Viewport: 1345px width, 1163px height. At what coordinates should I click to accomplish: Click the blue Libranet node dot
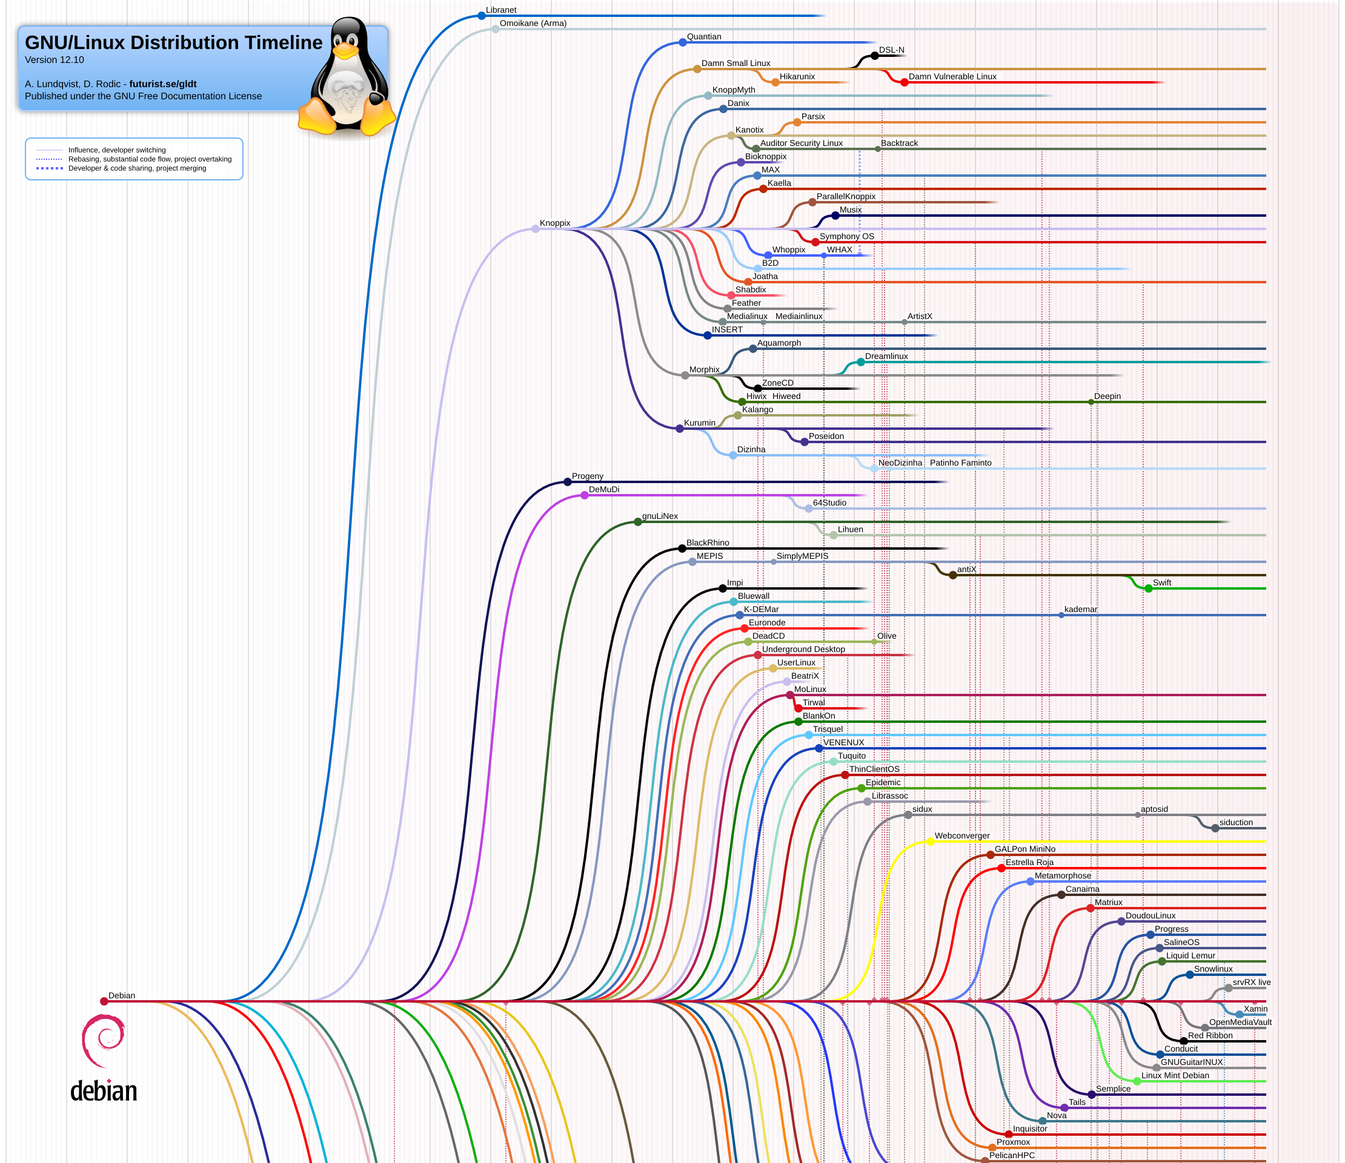coord(481,16)
